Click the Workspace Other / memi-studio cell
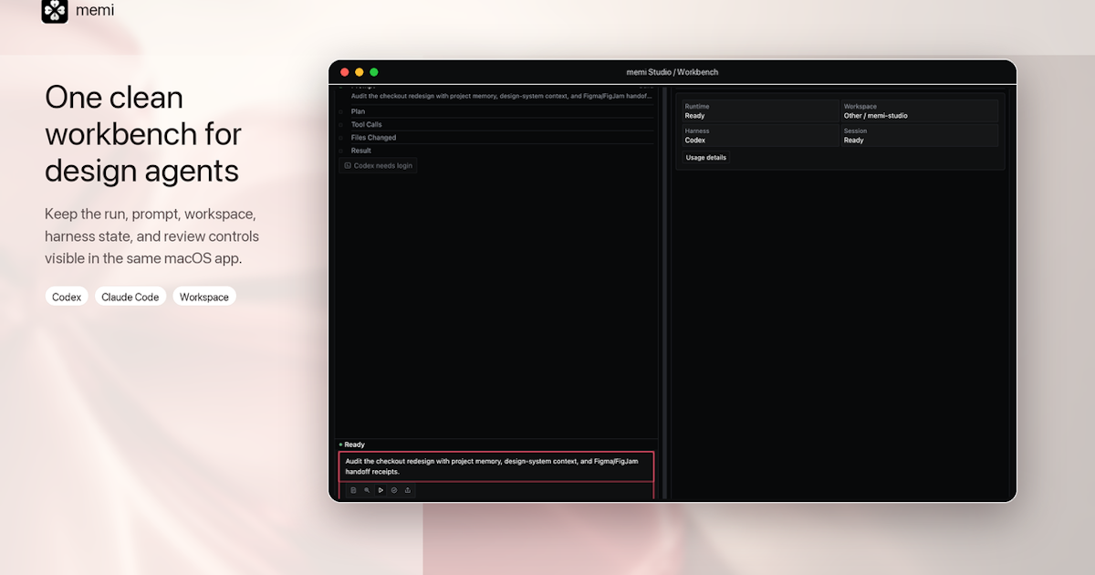 click(x=919, y=111)
